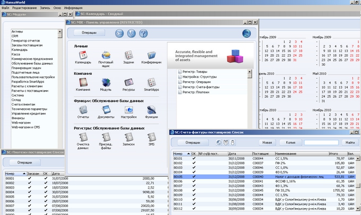Viewport: 361px width, 215px height.
Task: Open the Редактирование menu
Action: (25, 8)
